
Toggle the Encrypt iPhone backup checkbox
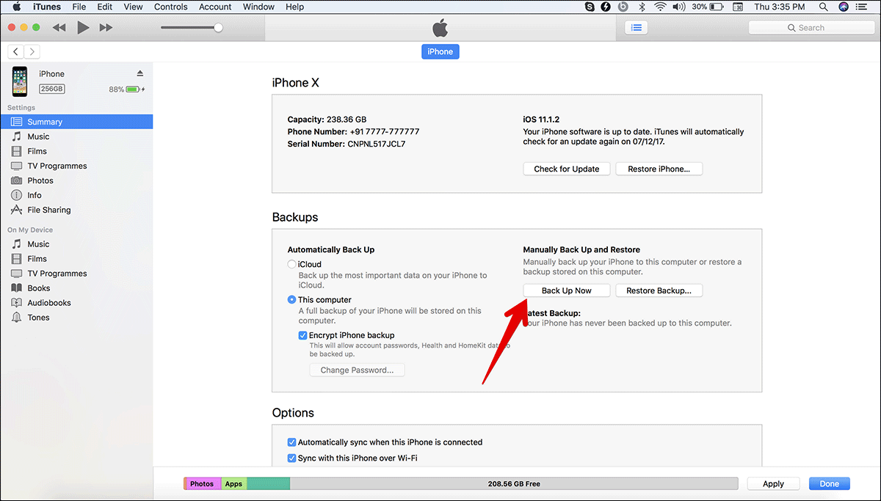point(302,335)
